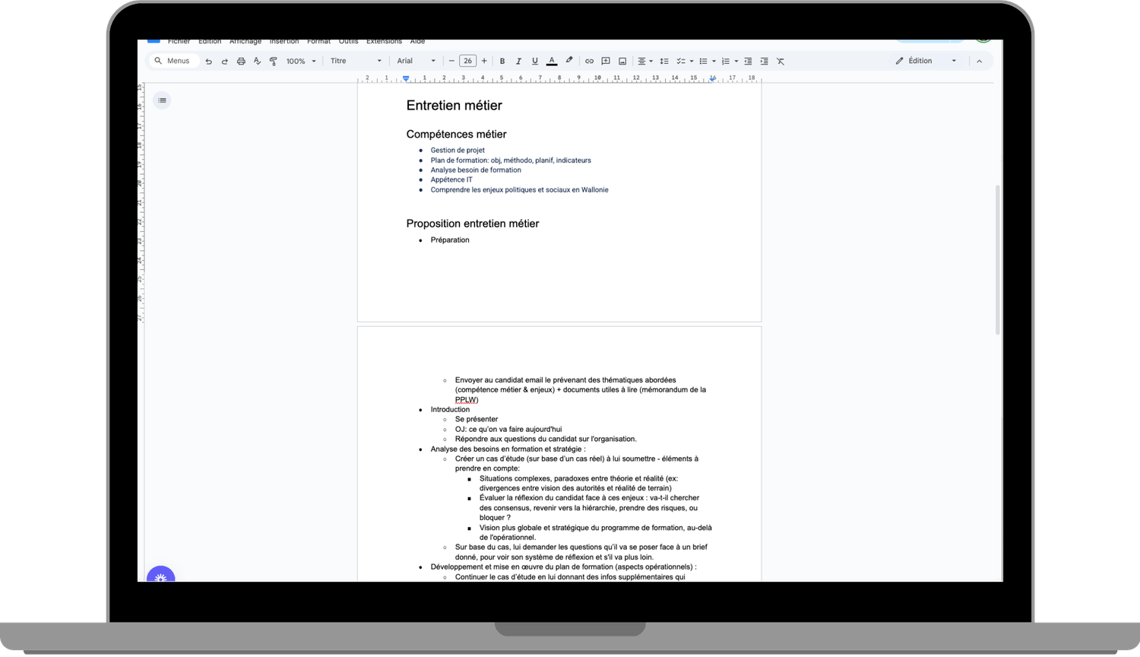Run spelling and grammar check

click(x=257, y=62)
